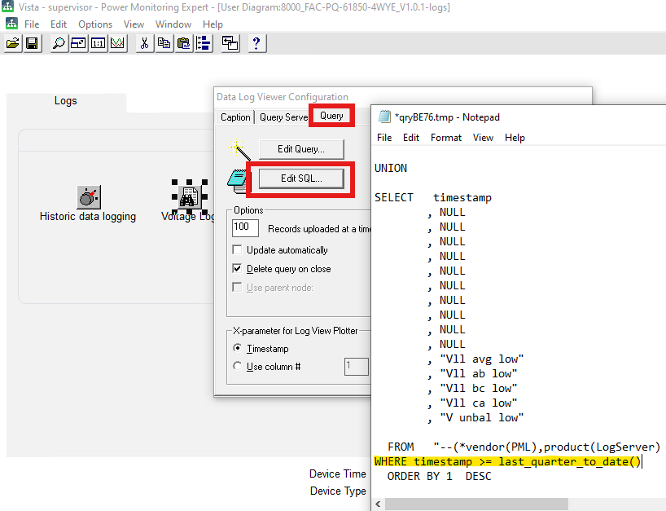Select the Voltage Log viewer icon

[x=190, y=197]
